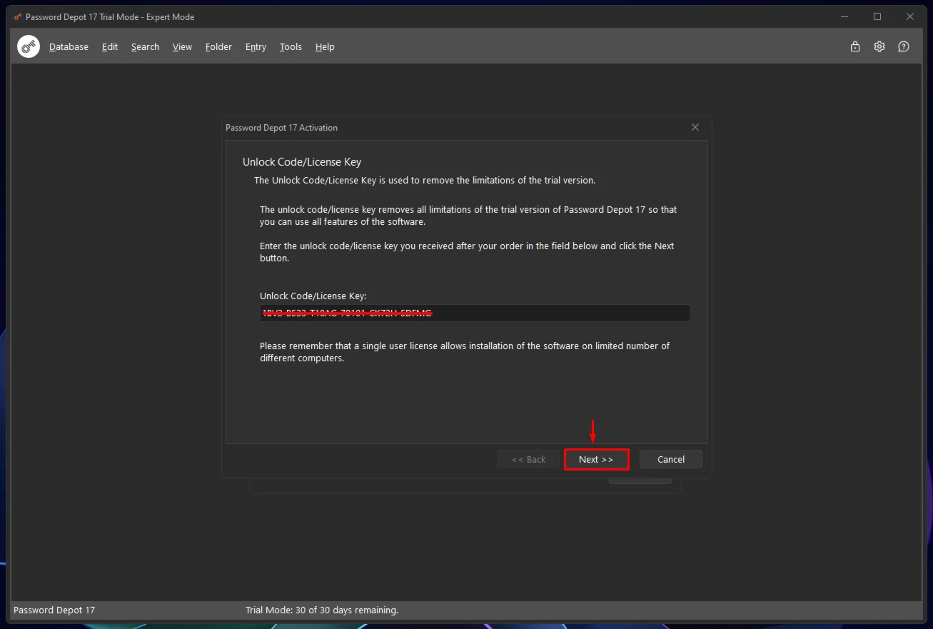933x629 pixels.
Task: Lock the database with the padlock icon
Action: [854, 46]
